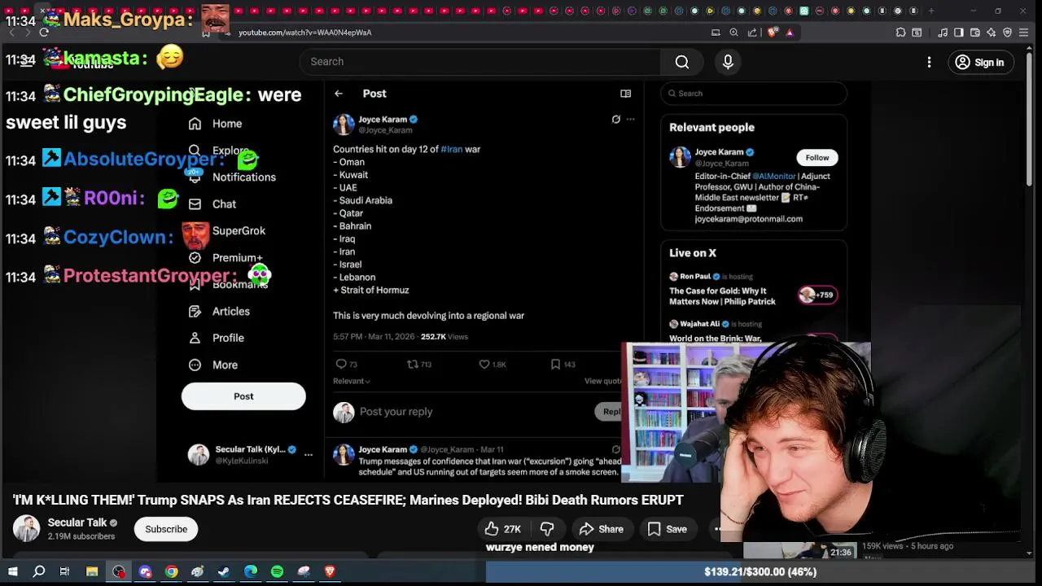
Task: Click the post timestamp 5:57 PM Mar 11, 2026
Action: [x=373, y=336]
